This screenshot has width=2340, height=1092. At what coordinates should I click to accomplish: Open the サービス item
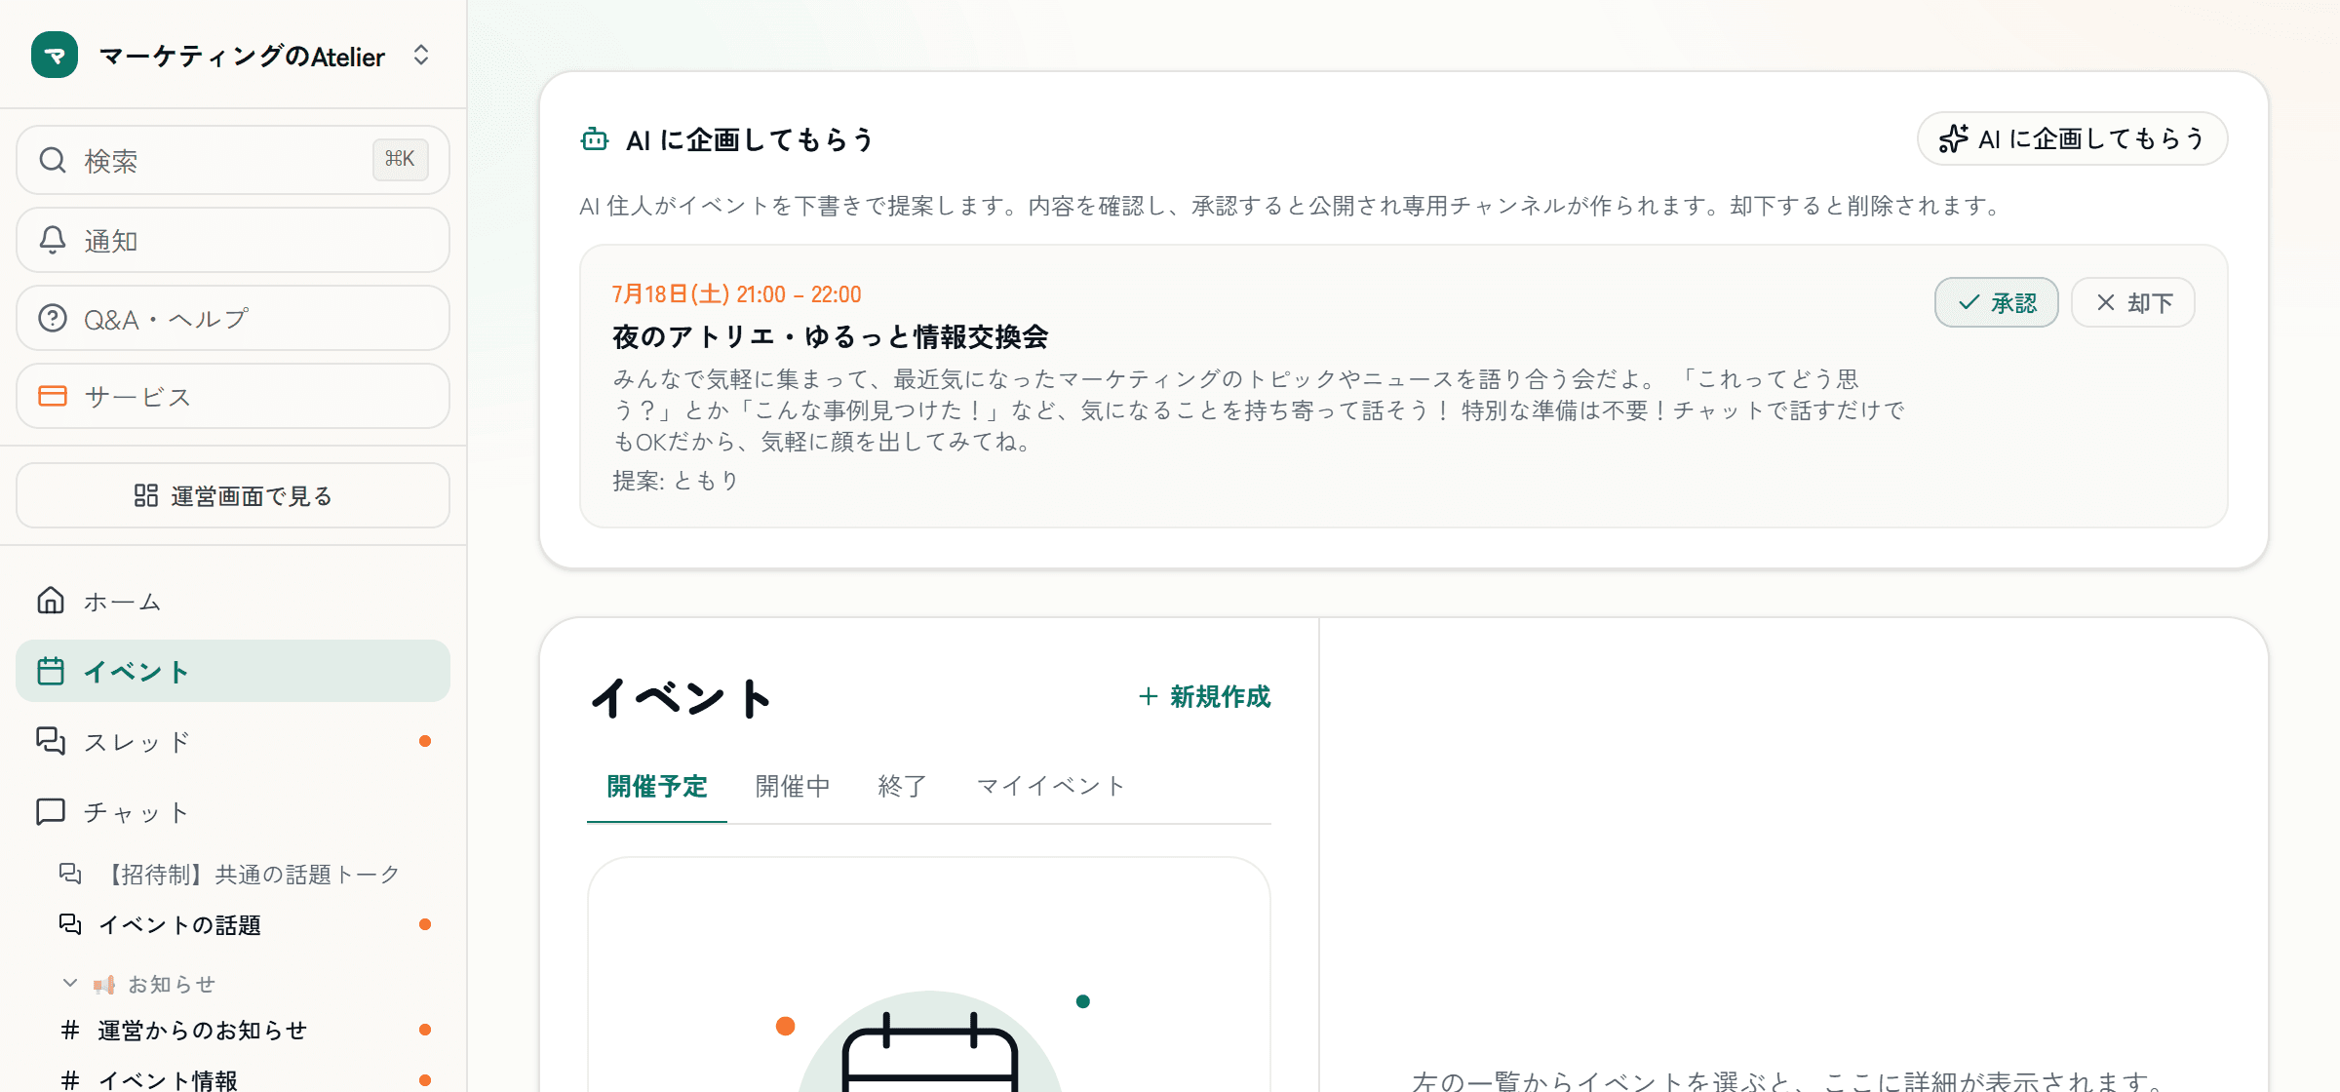click(x=233, y=396)
